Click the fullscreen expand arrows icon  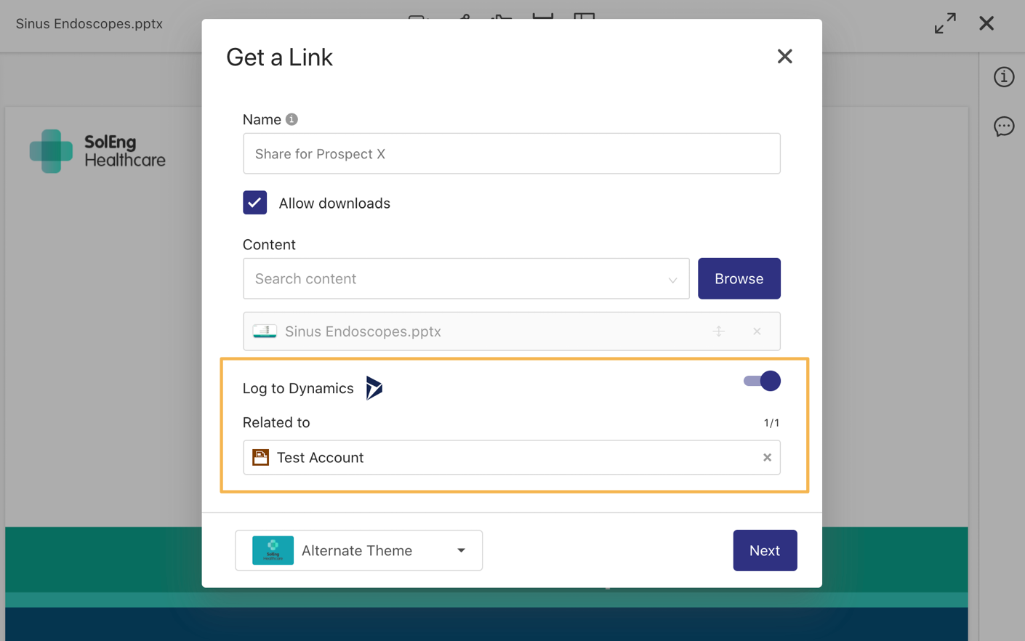pyautogui.click(x=944, y=23)
